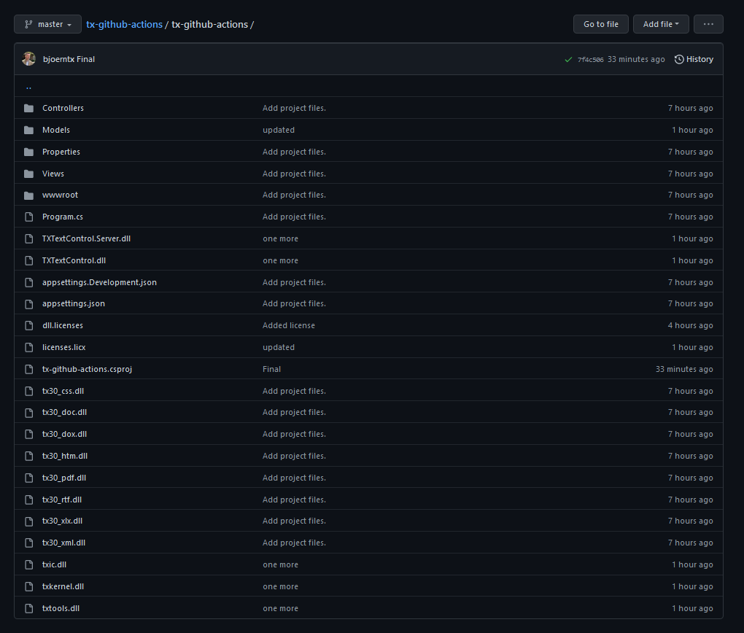Open the bjoerntx author link
This screenshot has width=744, height=633.
[x=58, y=59]
